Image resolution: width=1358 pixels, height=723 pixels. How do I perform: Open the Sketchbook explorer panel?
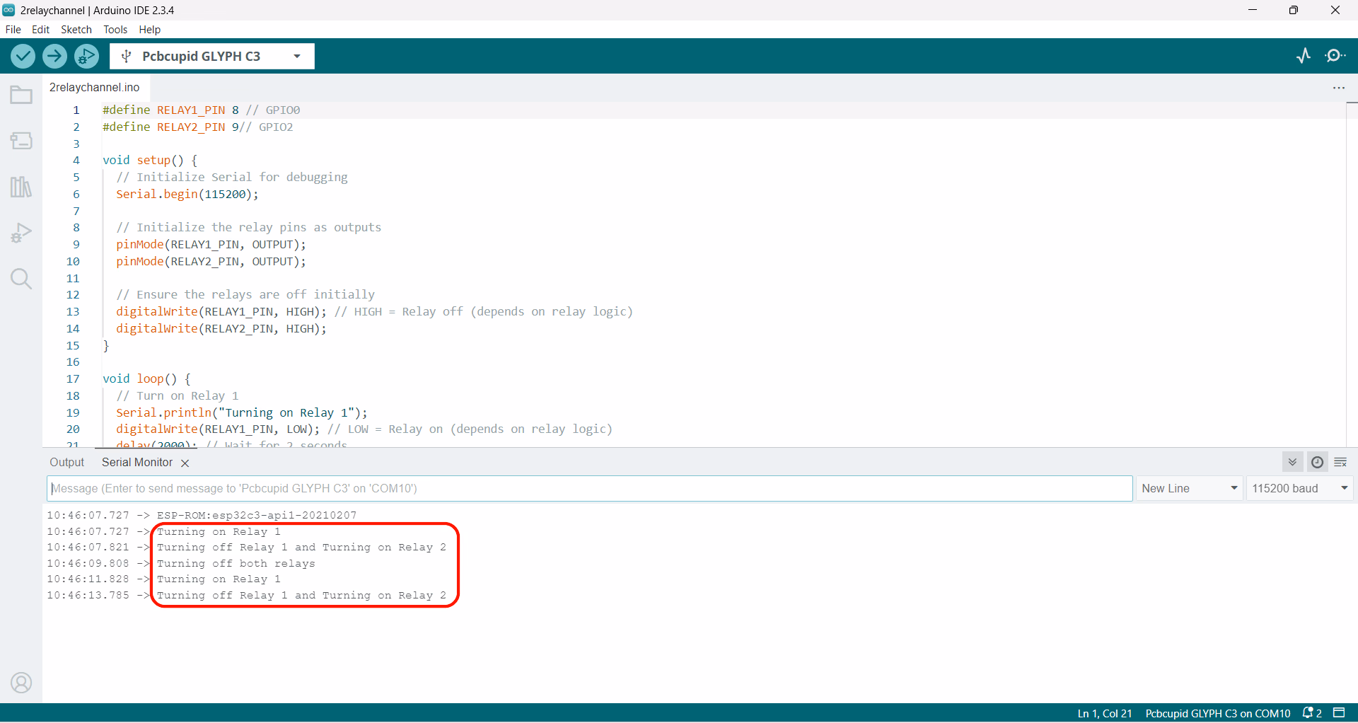coord(21,94)
